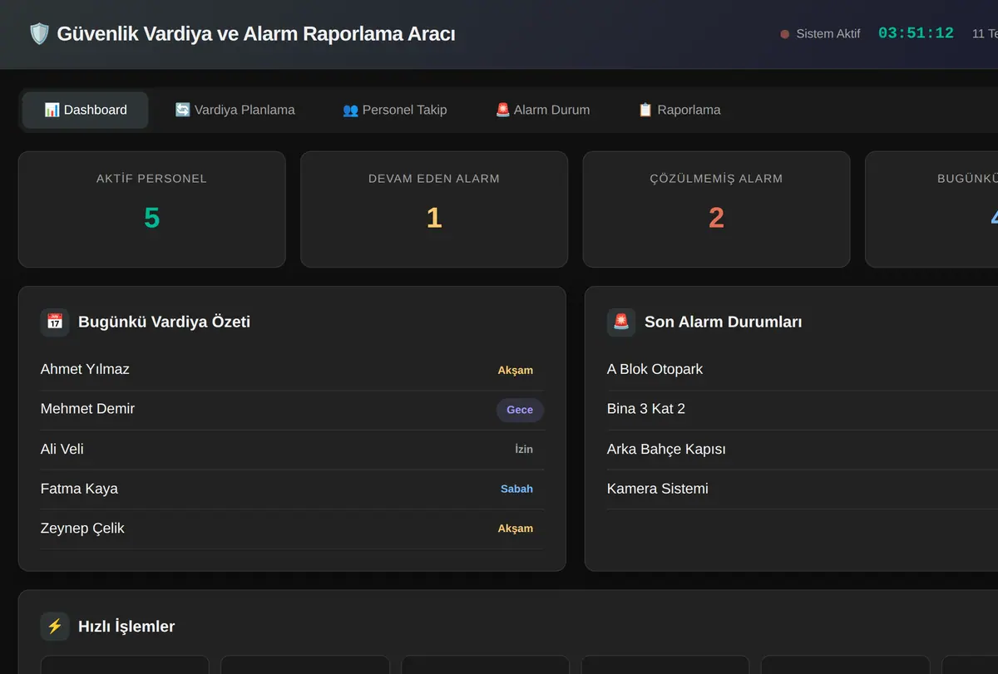Click the system clock showing 03:51:12
998x674 pixels.
click(916, 33)
